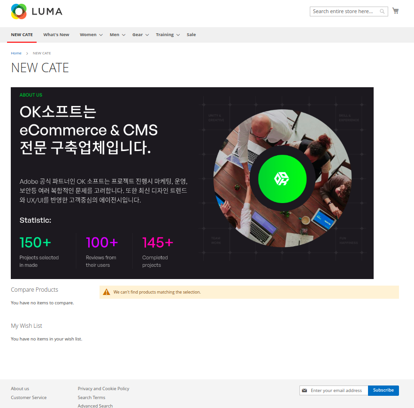The height and width of the screenshot is (408, 414).
Task: Go to the Sale menu item
Action: pyautogui.click(x=191, y=35)
